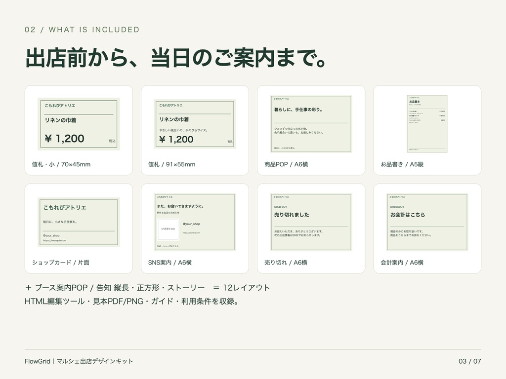506x379 pixels.
Task: Select the 値札 / 91×55mm price tag thumbnail
Action: tap(195, 124)
